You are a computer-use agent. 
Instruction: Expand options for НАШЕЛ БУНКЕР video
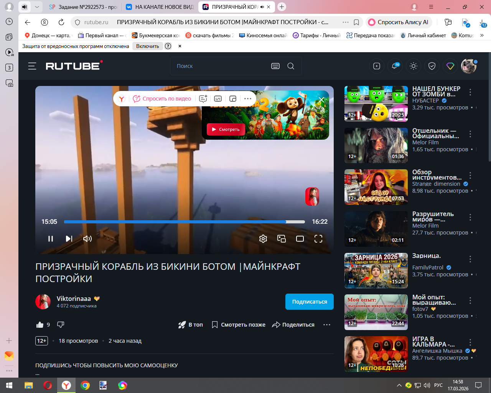(470, 92)
